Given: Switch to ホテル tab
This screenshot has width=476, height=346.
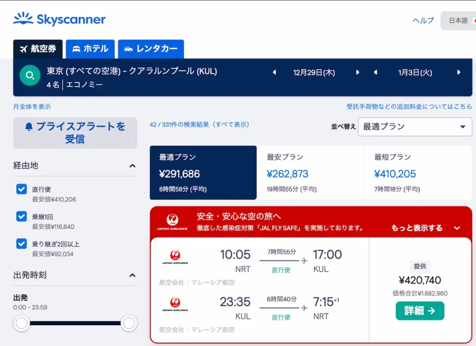Looking at the screenshot, I should pyautogui.click(x=90, y=49).
